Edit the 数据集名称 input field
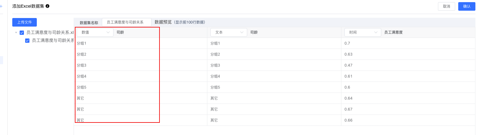The width and height of the screenshot is (480, 135). [x=127, y=22]
